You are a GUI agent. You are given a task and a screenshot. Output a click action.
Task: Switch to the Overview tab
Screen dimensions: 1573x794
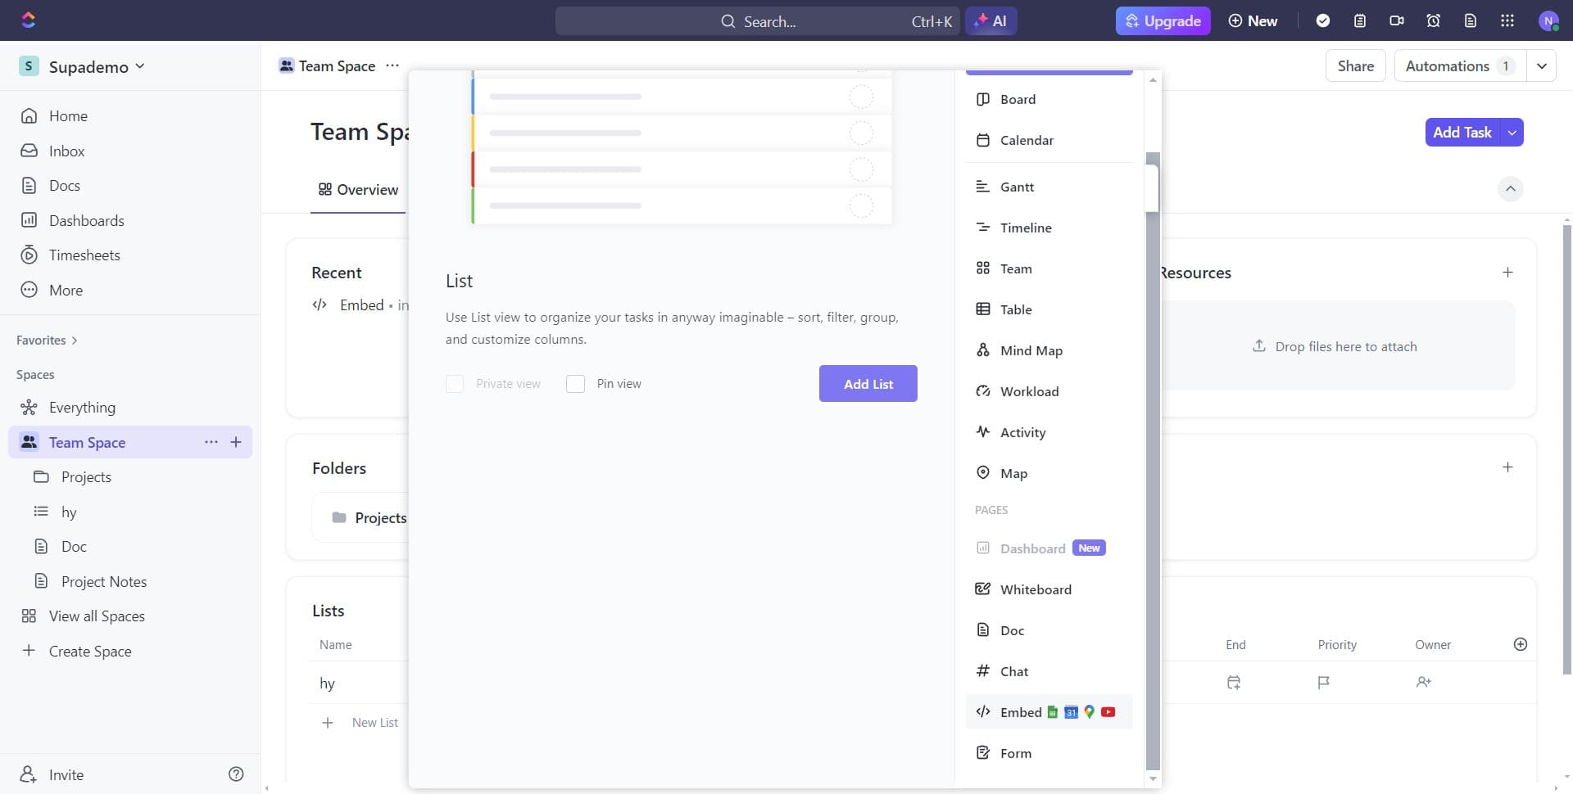[358, 190]
